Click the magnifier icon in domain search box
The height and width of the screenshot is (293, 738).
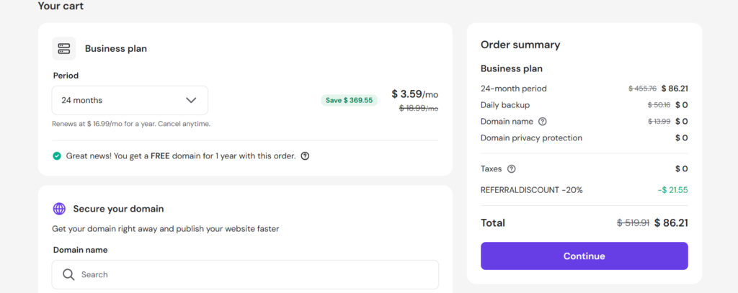(x=68, y=274)
